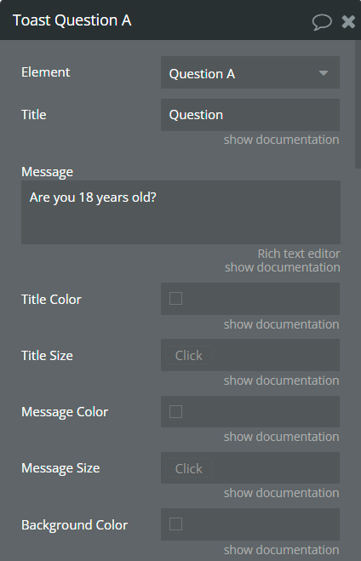Click the panel's vertical scrollbar
Screen dimensions: 361x561
click(358, 104)
